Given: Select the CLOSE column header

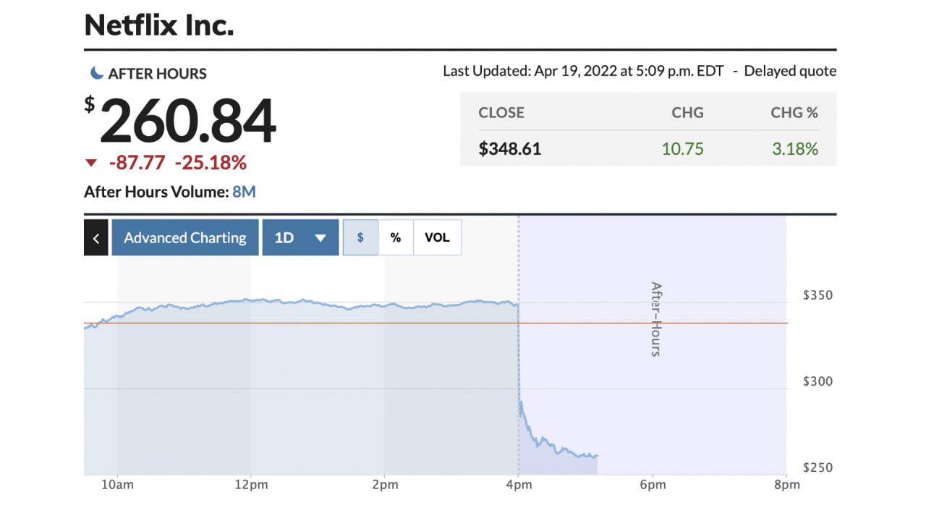Looking at the screenshot, I should tap(501, 113).
